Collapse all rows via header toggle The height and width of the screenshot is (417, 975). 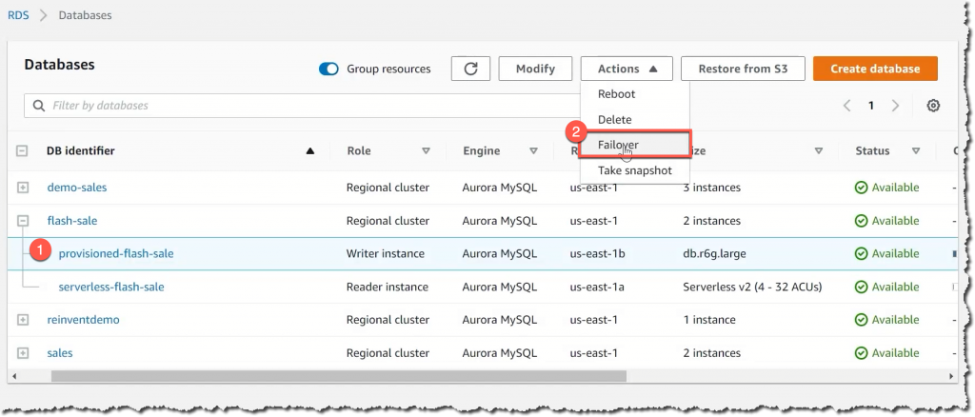click(x=22, y=150)
